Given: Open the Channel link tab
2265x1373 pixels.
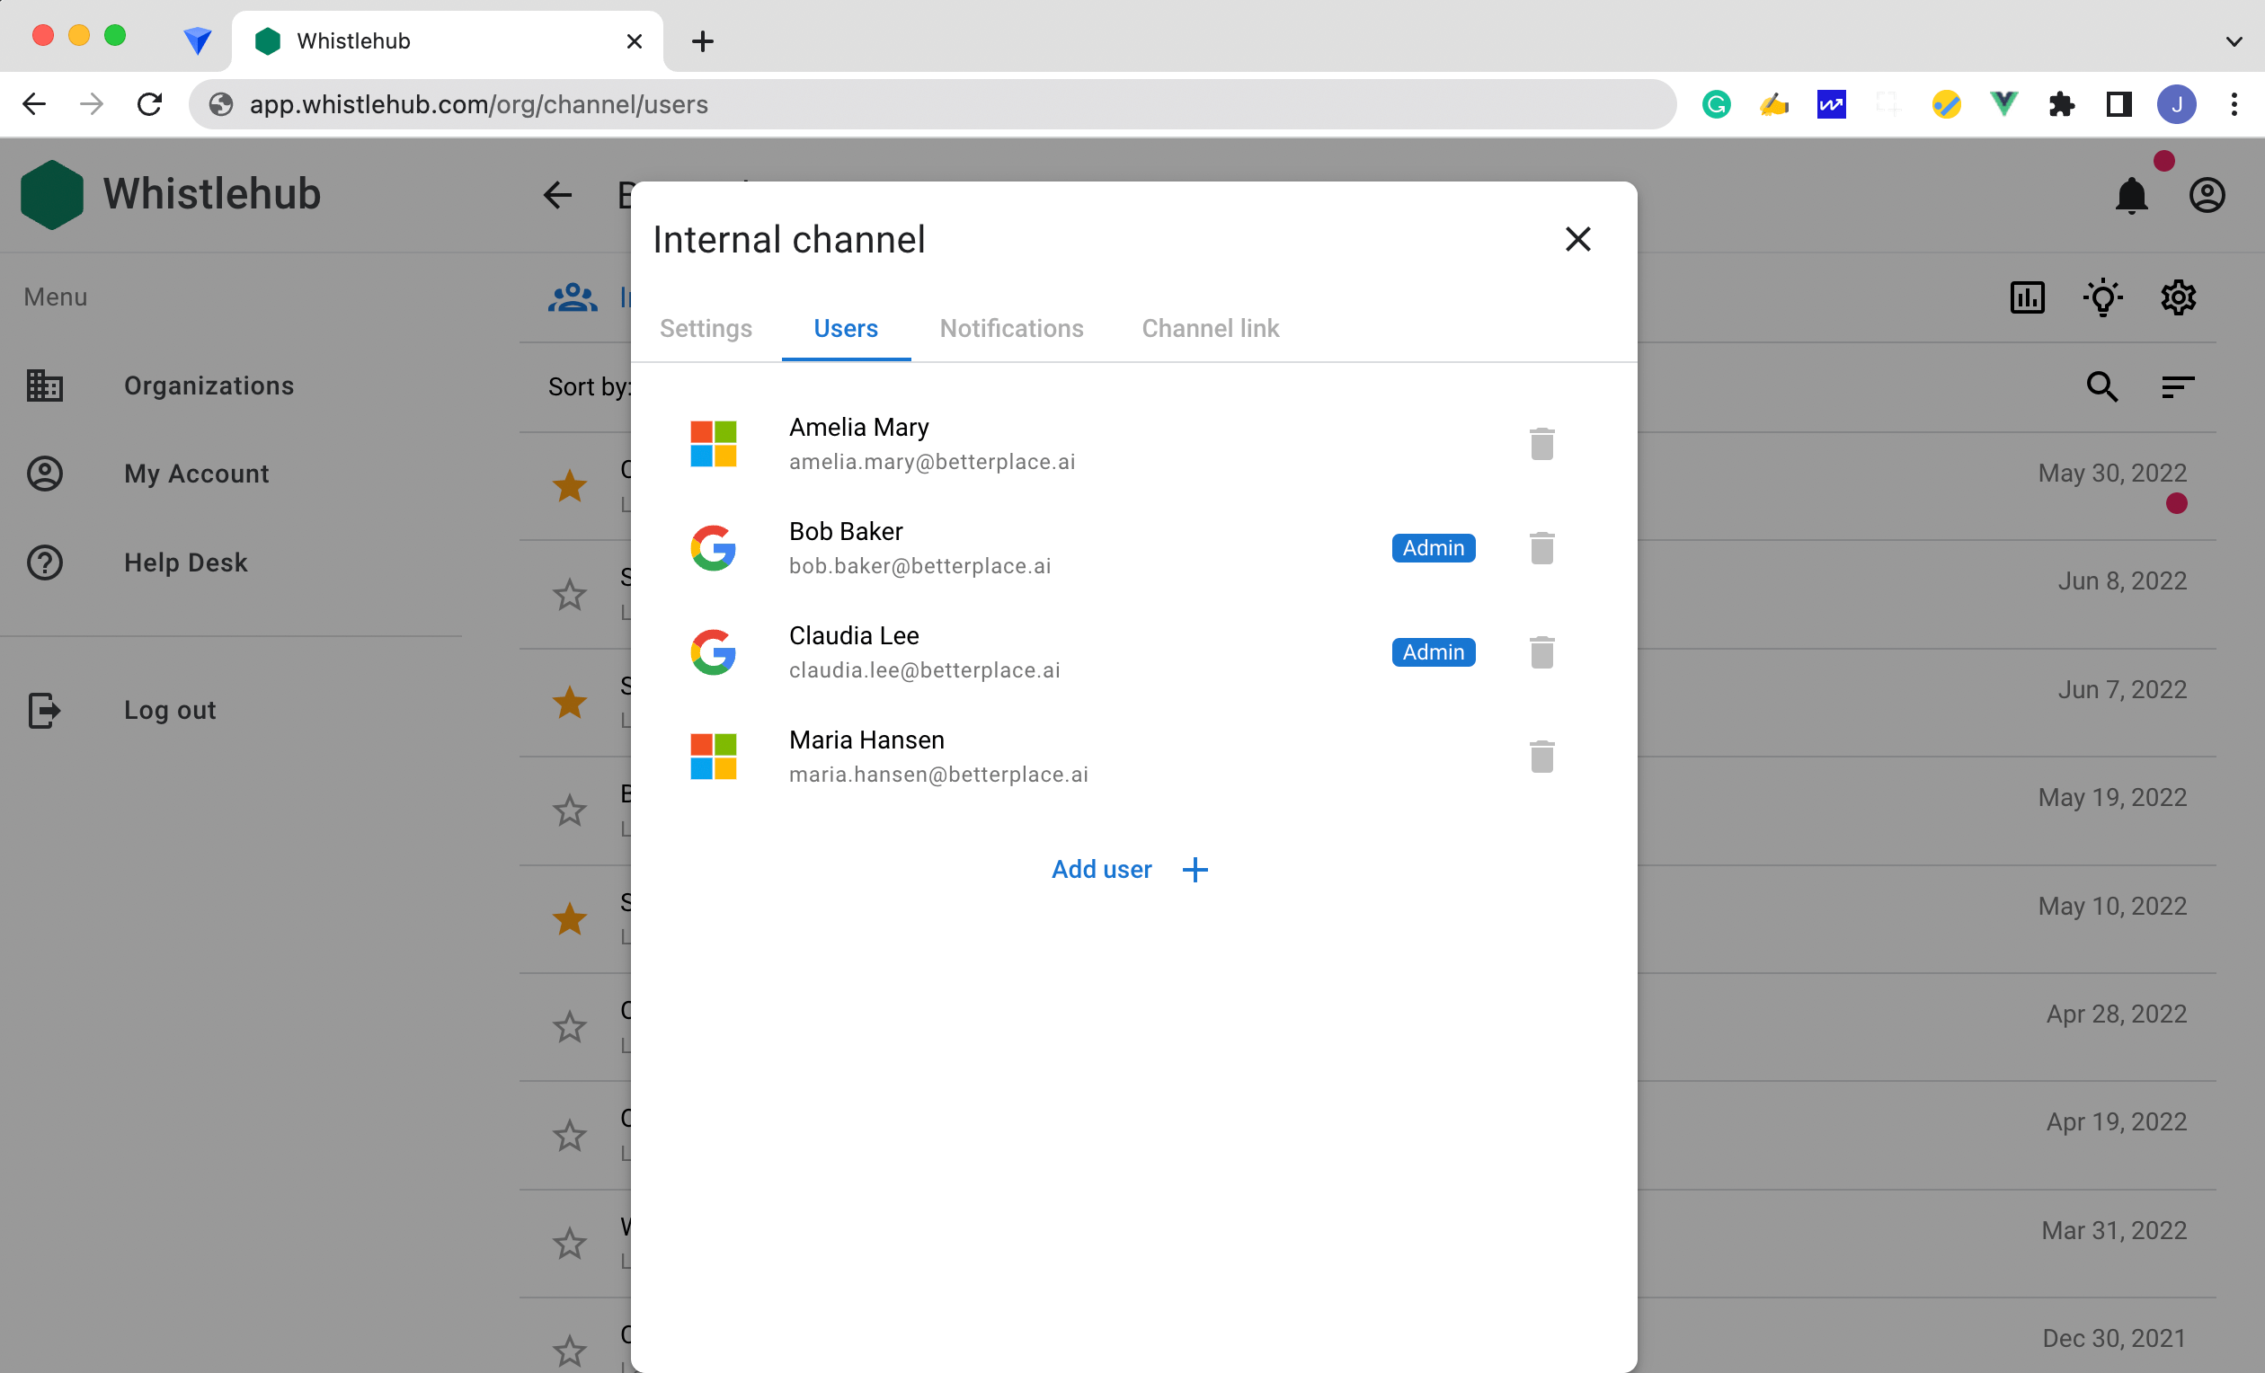Looking at the screenshot, I should [1210, 329].
